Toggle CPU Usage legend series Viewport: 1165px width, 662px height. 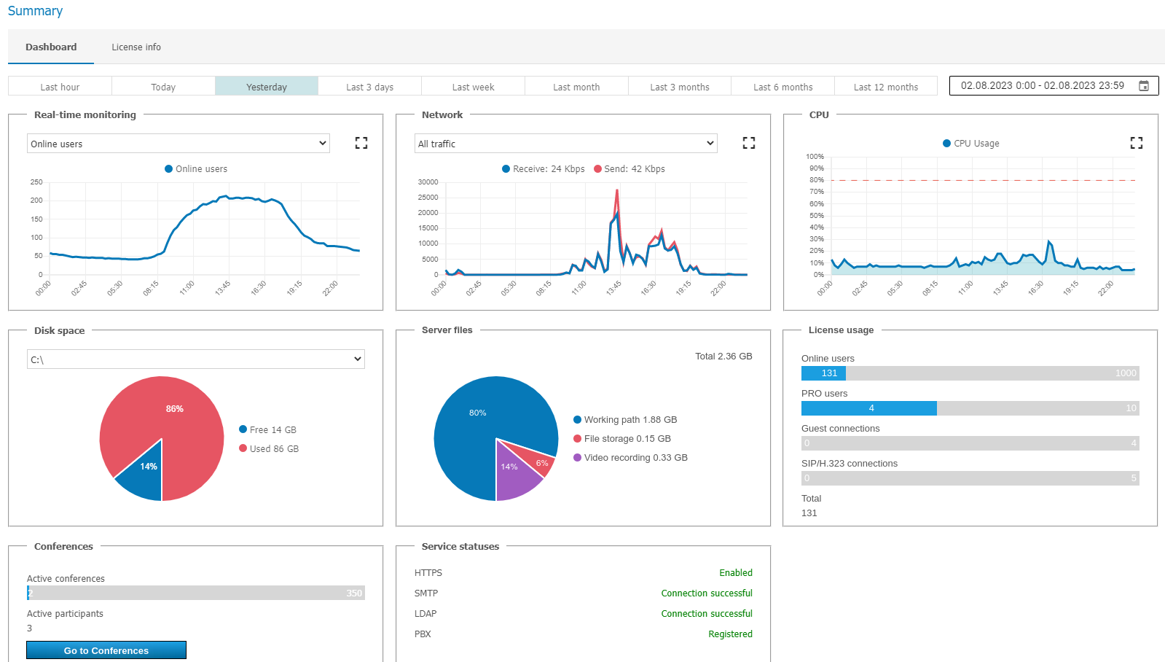970,144
